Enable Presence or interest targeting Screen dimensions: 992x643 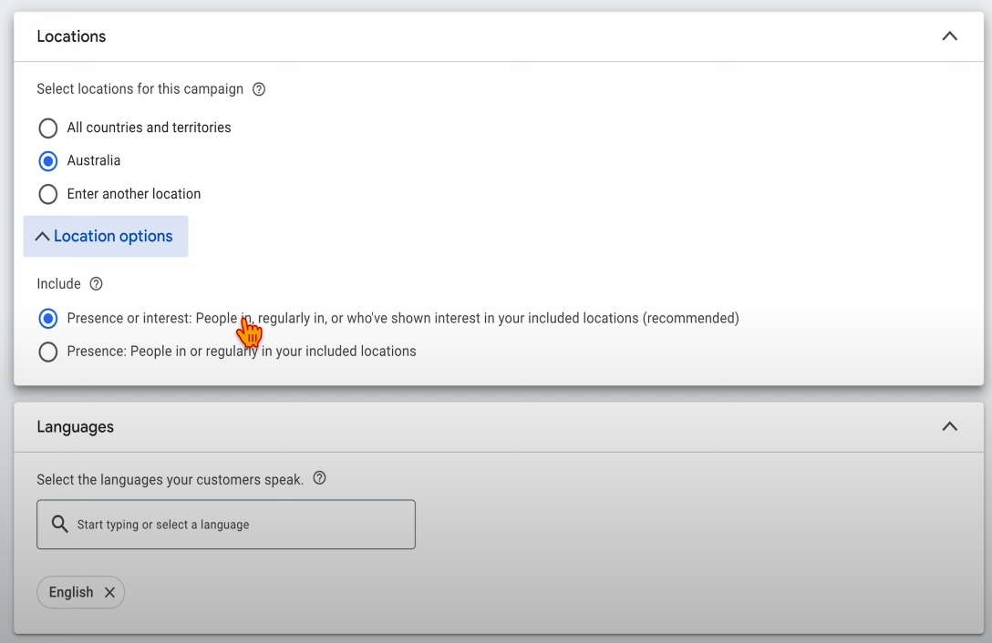[47, 318]
